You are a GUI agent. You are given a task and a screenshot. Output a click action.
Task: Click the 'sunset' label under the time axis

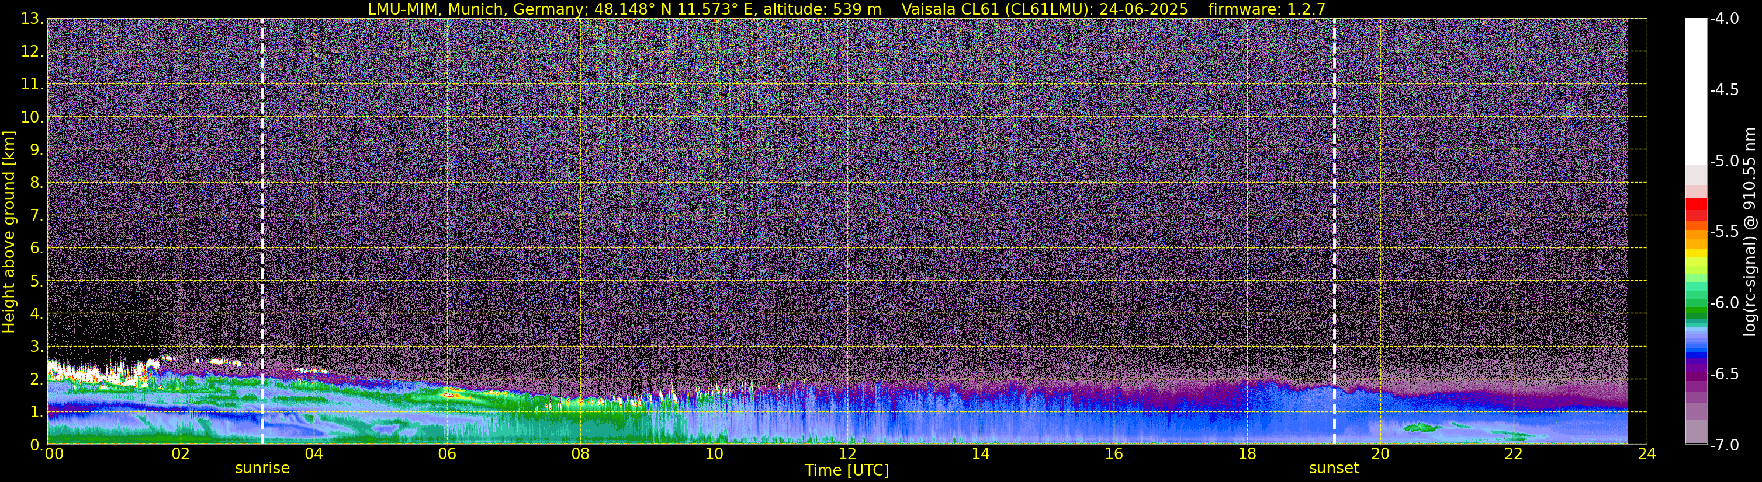[1334, 469]
